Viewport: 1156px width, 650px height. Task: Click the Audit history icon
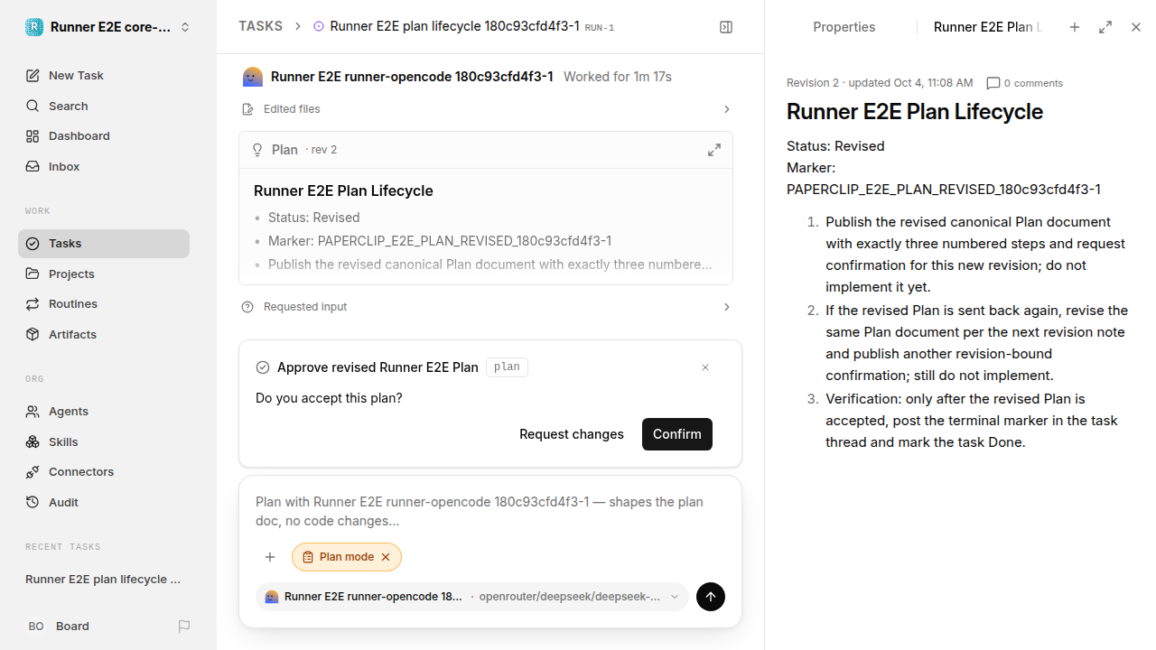point(33,502)
